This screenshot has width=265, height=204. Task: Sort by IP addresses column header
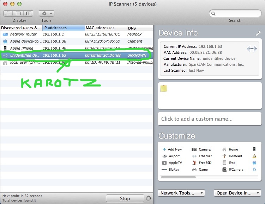[x=64, y=28]
